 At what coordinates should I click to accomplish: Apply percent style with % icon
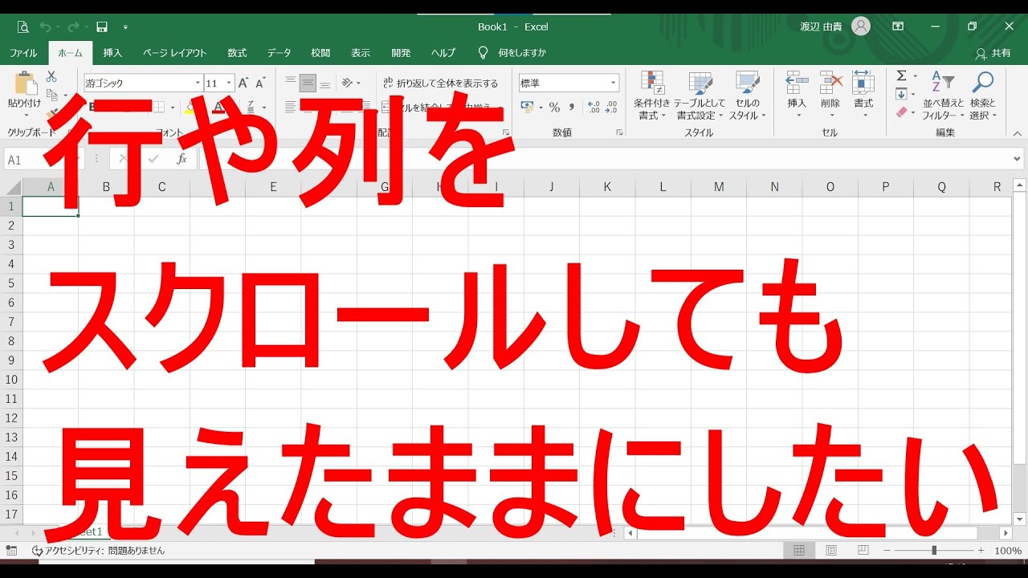click(554, 107)
